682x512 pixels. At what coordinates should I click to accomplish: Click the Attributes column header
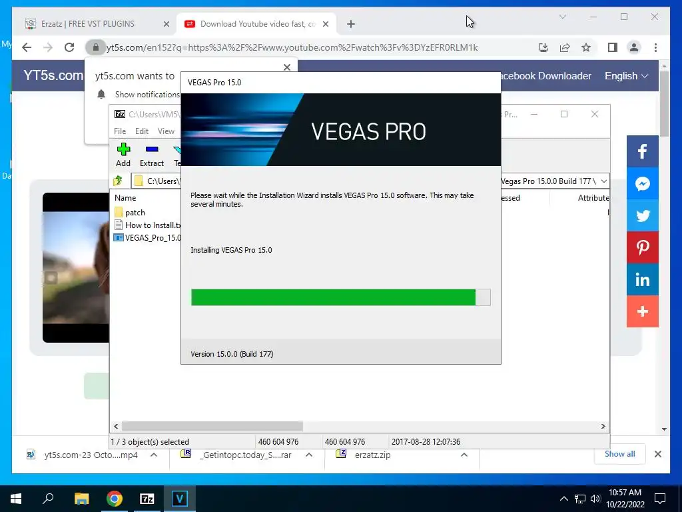tap(593, 197)
